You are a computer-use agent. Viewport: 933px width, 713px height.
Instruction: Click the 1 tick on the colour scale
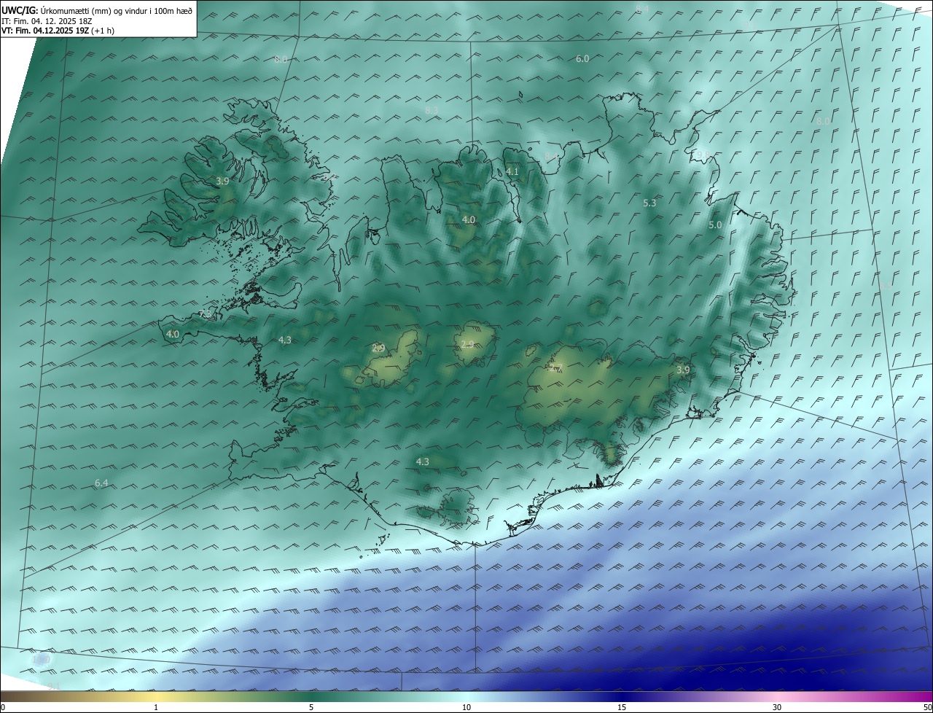[156, 707]
